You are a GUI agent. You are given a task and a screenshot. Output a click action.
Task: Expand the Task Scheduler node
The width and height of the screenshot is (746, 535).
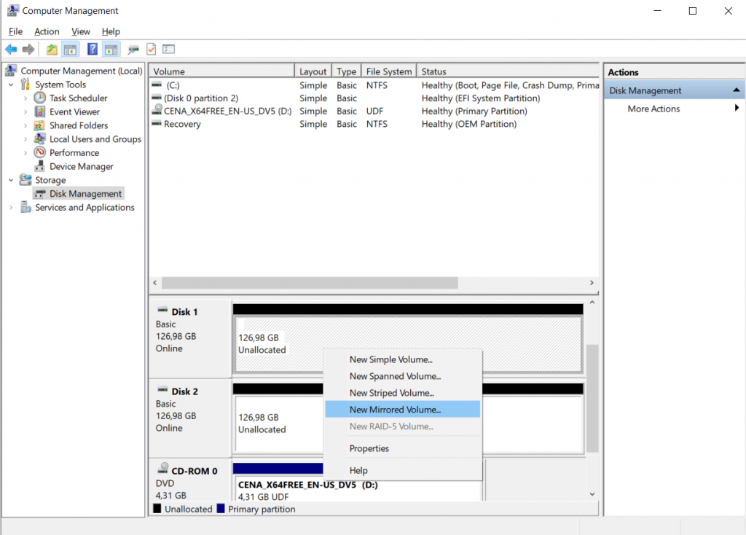(x=25, y=98)
